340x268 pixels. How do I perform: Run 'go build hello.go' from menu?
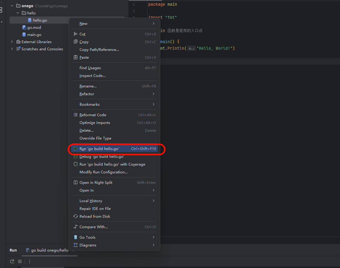(x=115, y=149)
